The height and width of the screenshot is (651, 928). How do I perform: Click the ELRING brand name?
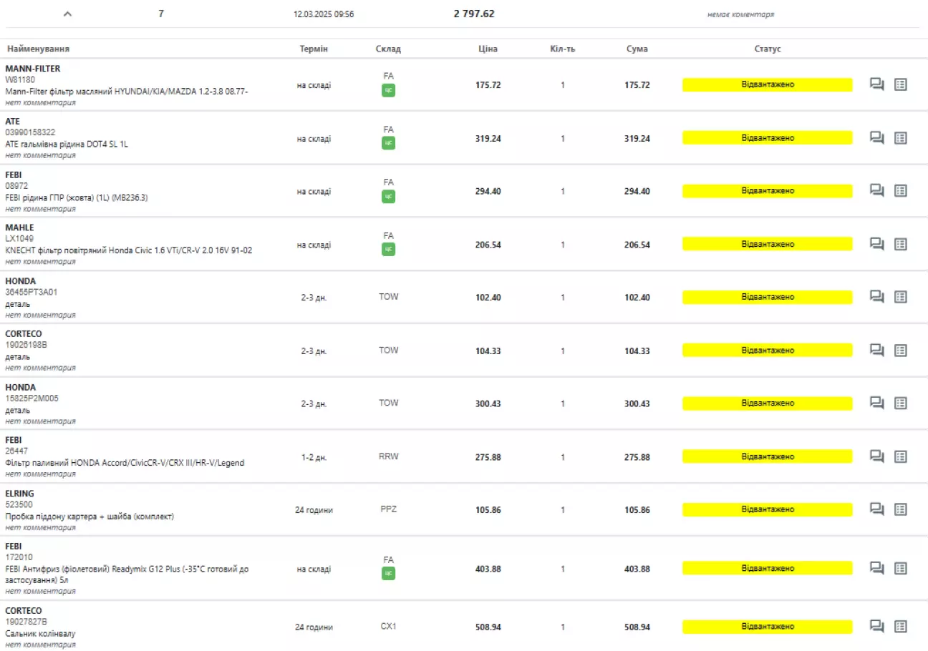[x=19, y=494]
